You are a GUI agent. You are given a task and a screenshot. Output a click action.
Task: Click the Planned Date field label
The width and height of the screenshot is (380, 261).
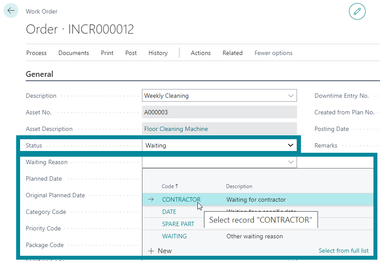[x=44, y=179]
